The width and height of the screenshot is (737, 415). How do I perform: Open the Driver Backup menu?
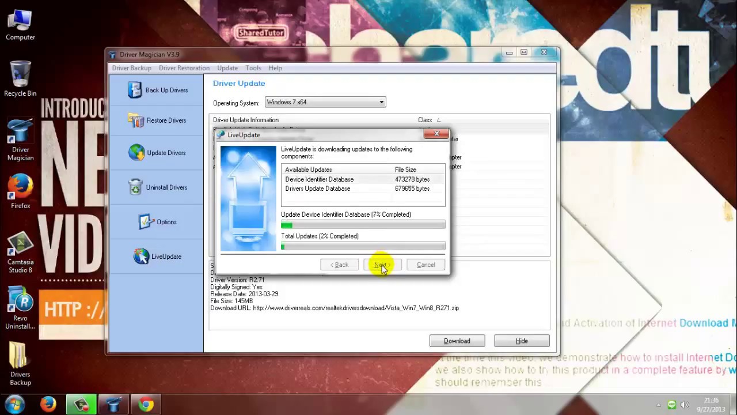pyautogui.click(x=131, y=68)
